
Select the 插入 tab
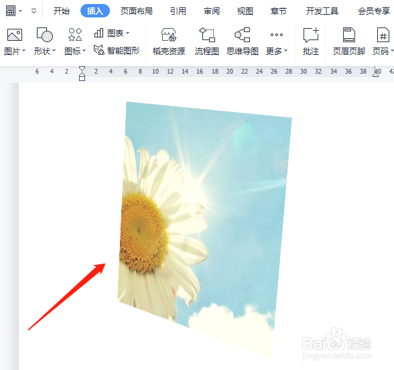[95, 11]
